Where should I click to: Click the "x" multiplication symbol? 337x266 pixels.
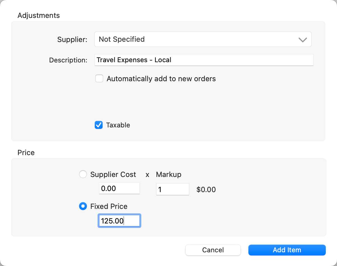147,175
